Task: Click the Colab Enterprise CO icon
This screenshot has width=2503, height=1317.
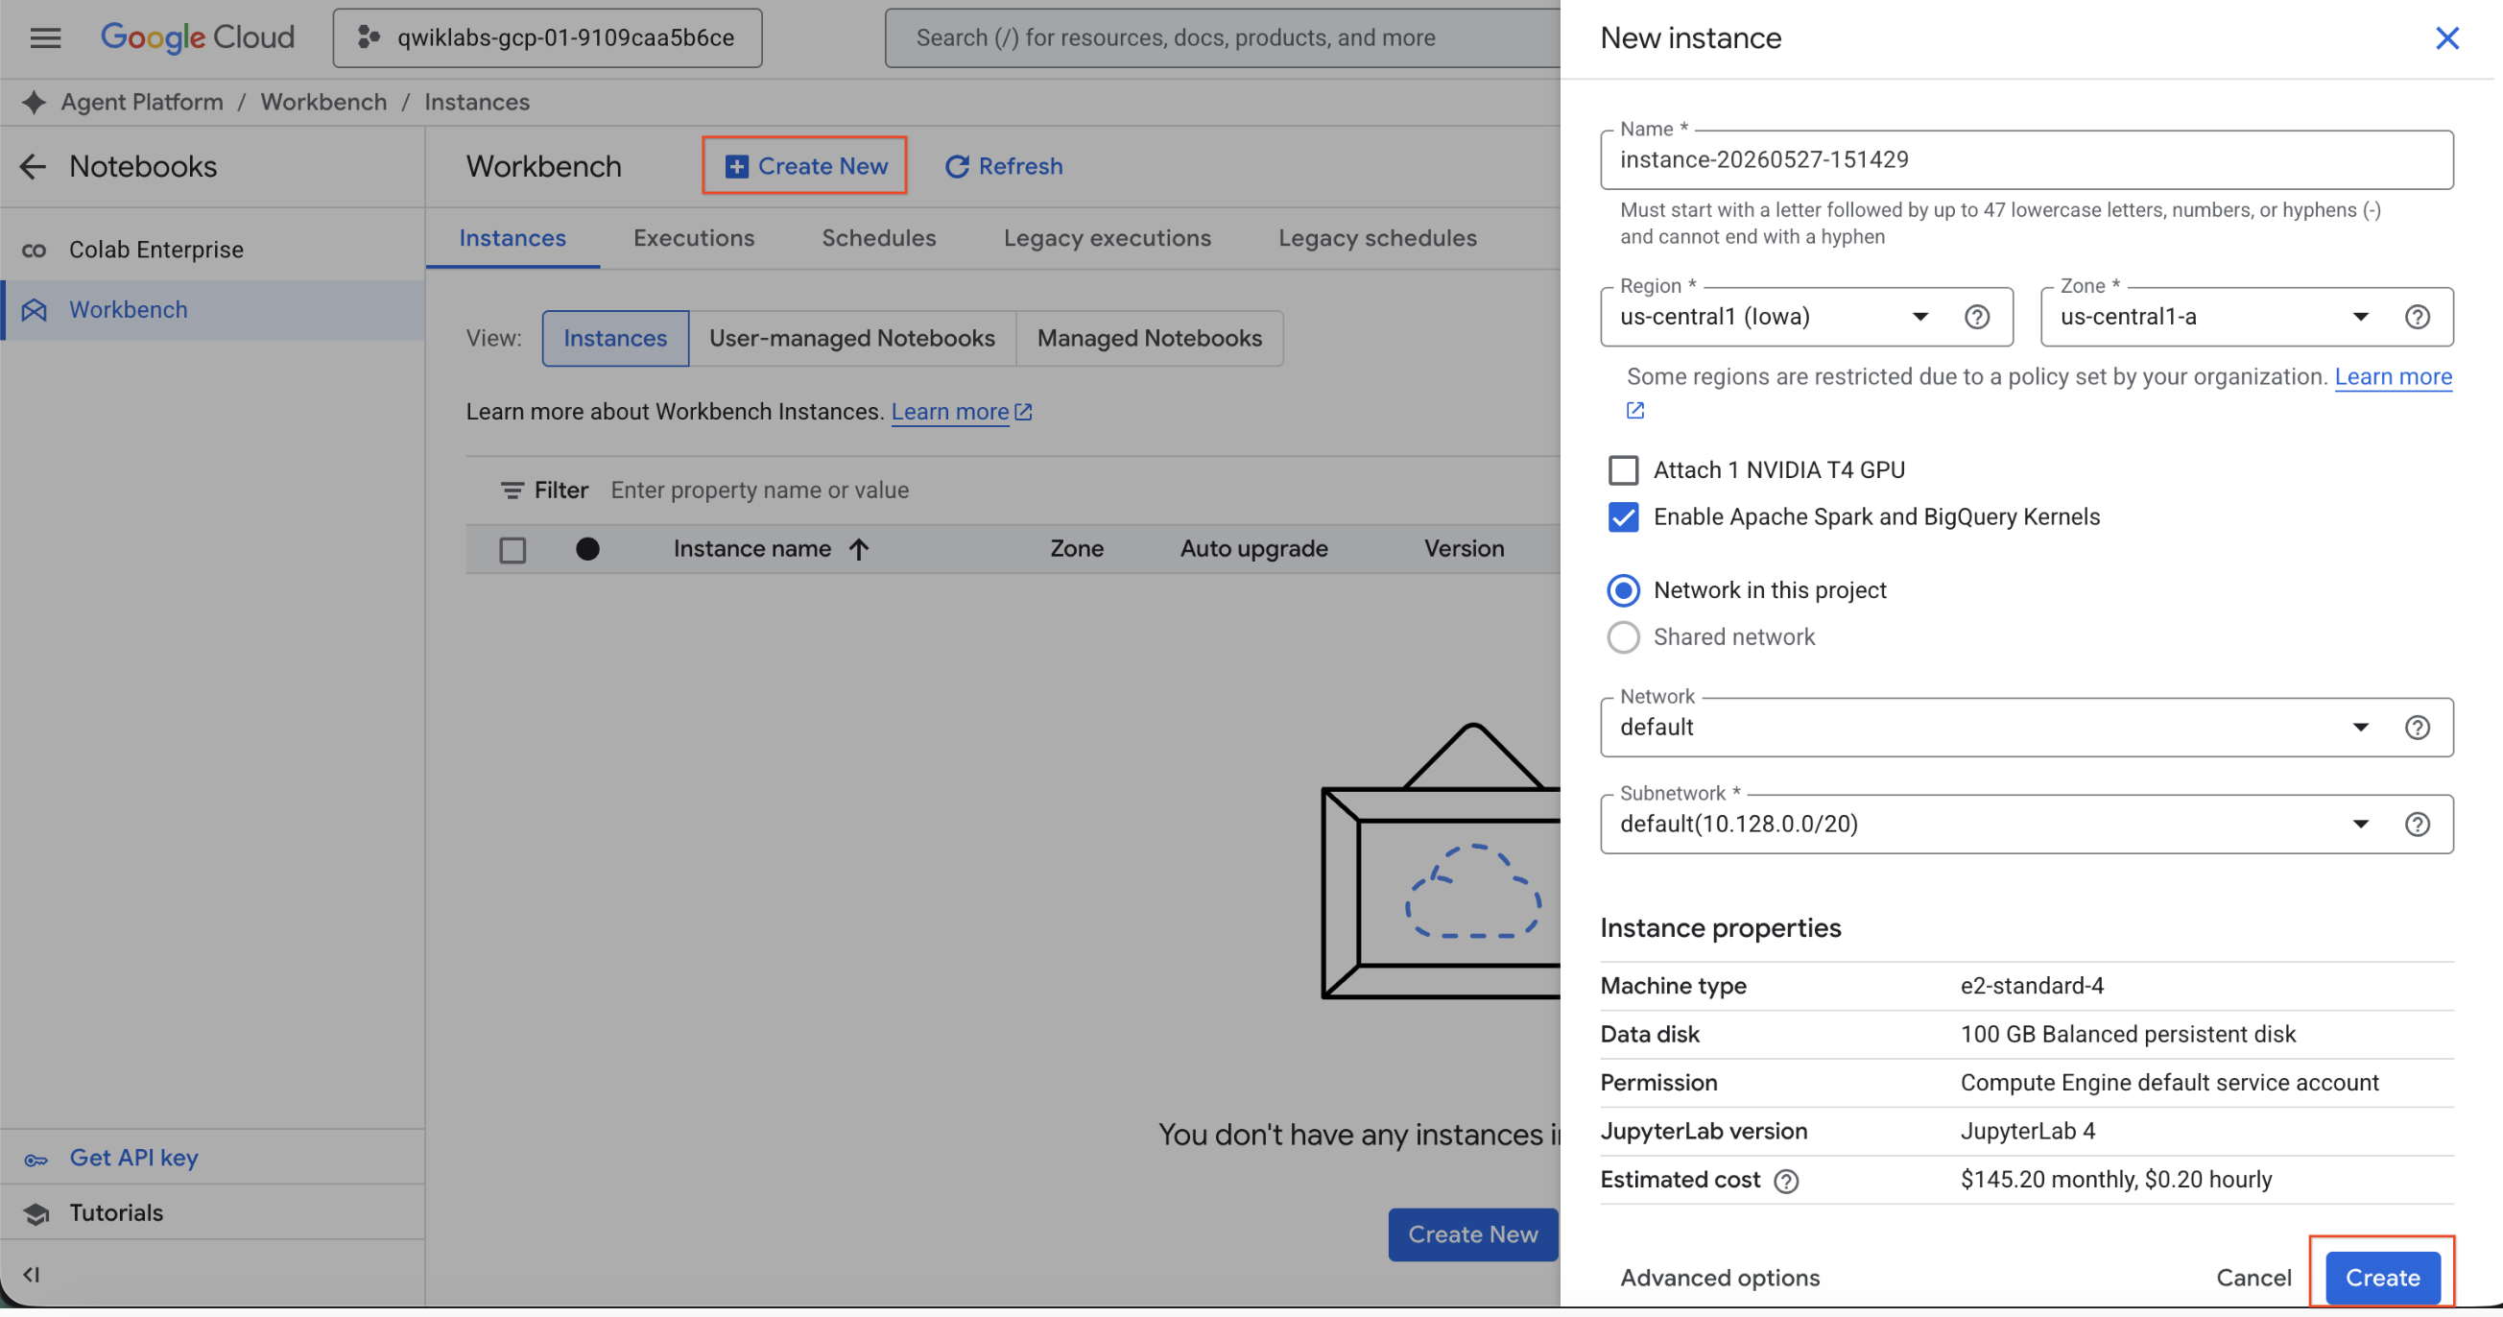Action: point(34,251)
